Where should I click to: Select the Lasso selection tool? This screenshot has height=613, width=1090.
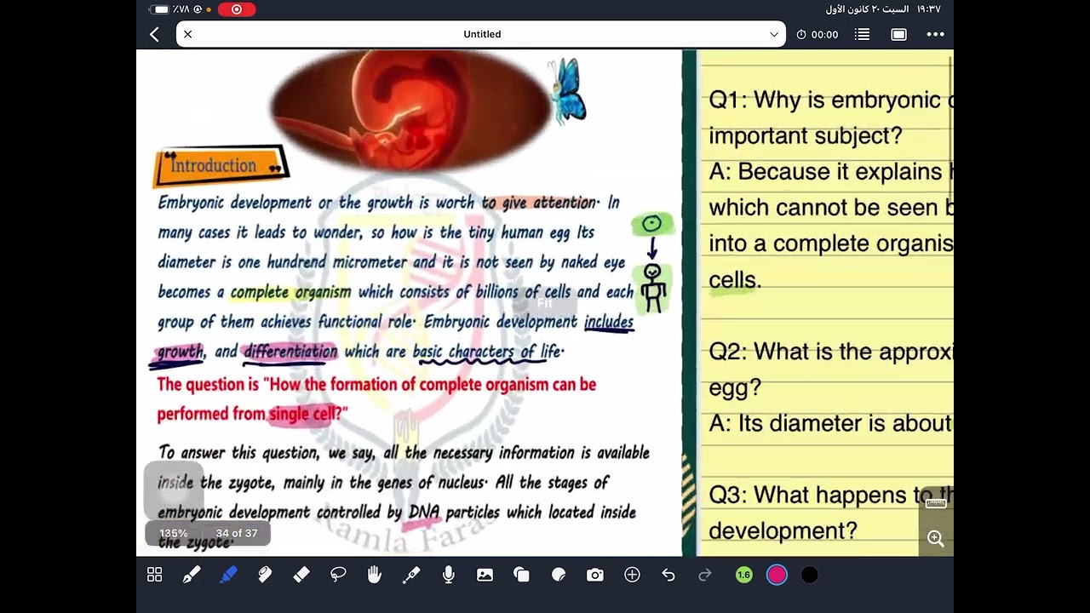pos(338,576)
